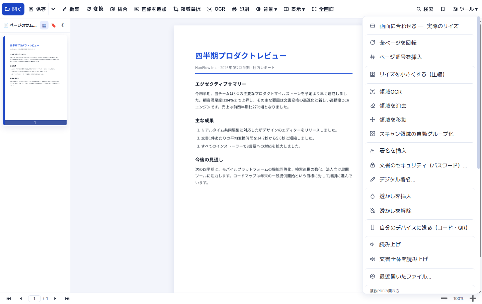Open 最近開いたファイル... menu entry
Screen dimensions: 482x304
click(x=420, y=277)
